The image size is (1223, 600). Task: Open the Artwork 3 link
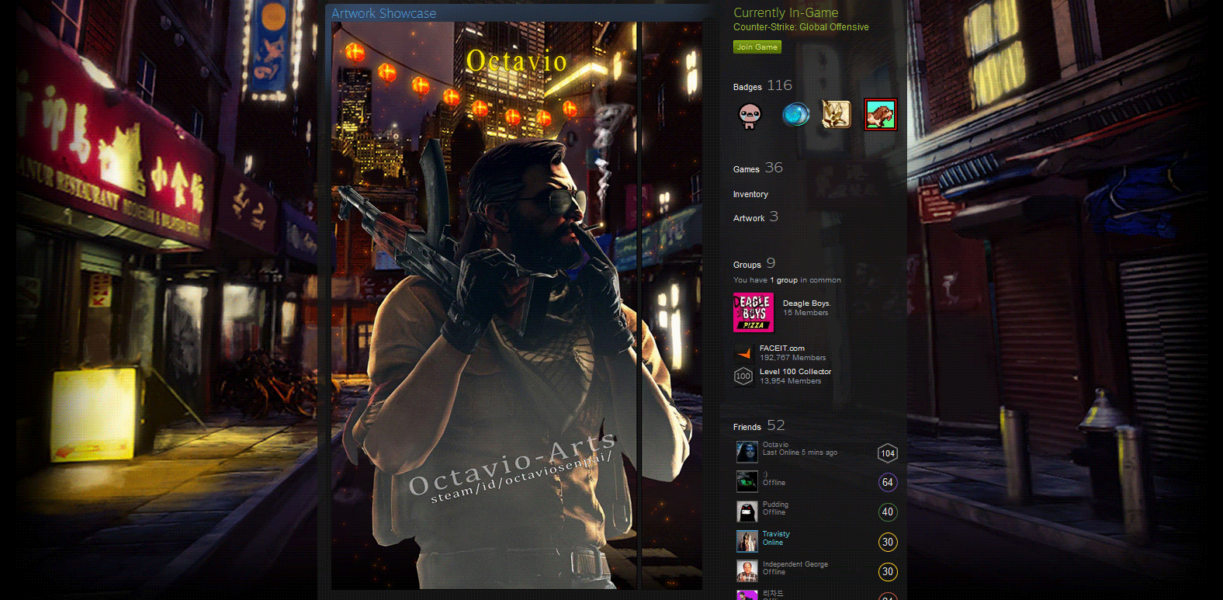[x=755, y=217]
